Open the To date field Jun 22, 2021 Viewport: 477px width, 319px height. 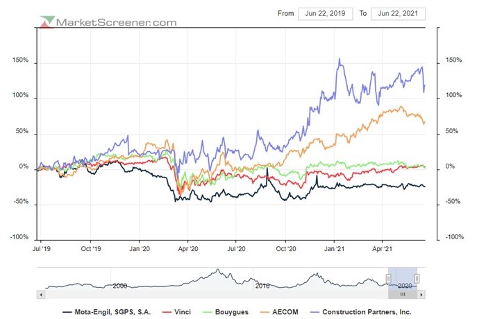398,14
